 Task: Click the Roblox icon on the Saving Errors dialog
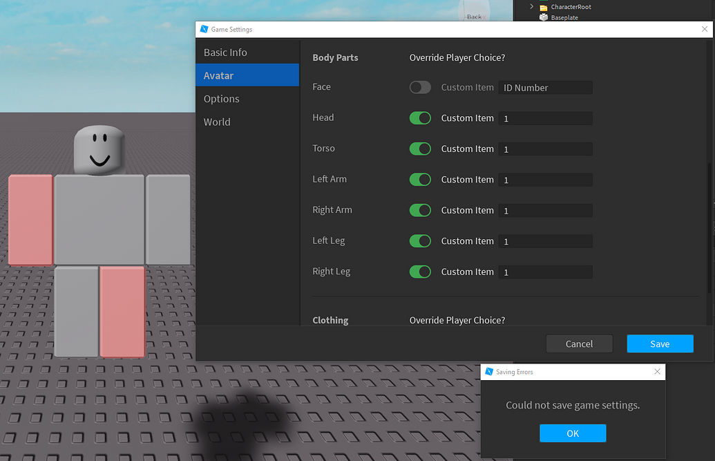click(488, 371)
